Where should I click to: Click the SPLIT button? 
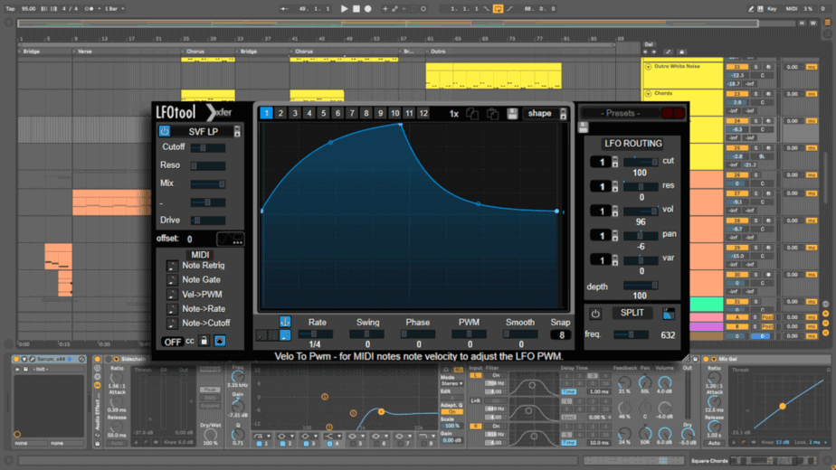click(x=632, y=313)
